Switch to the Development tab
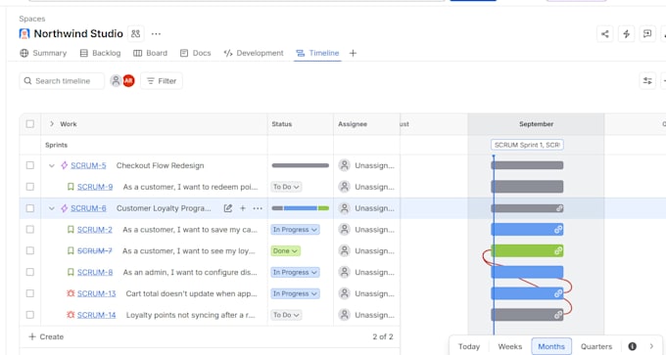 [x=254, y=53]
